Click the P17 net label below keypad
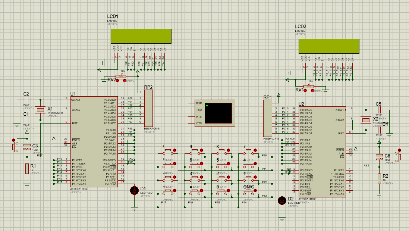This screenshot has height=231, width=409. (164, 202)
